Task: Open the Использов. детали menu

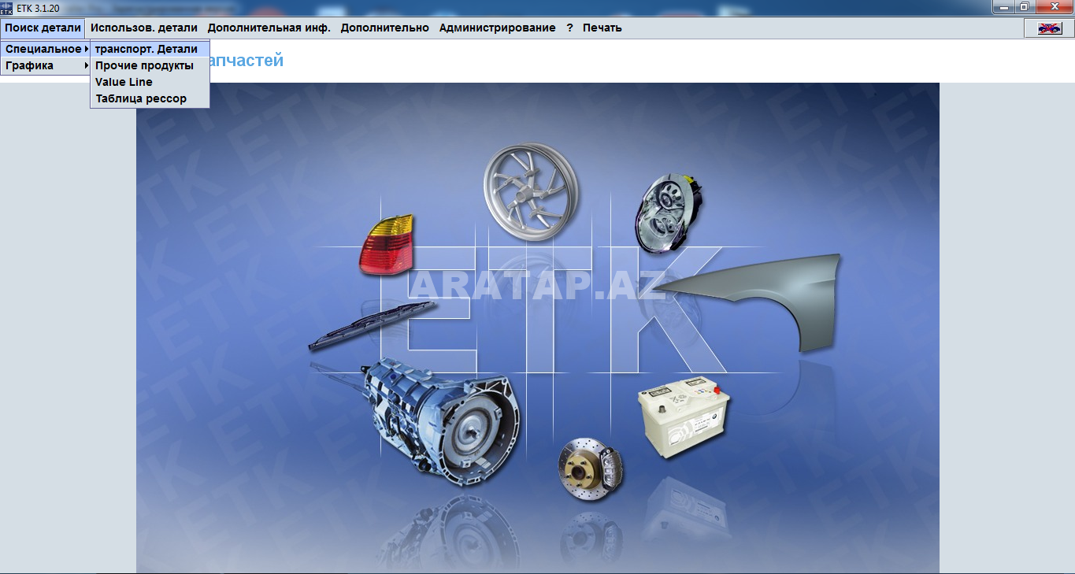Action: click(144, 28)
